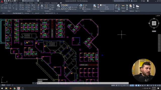Select the Line drawing tool

[x=2, y=6]
